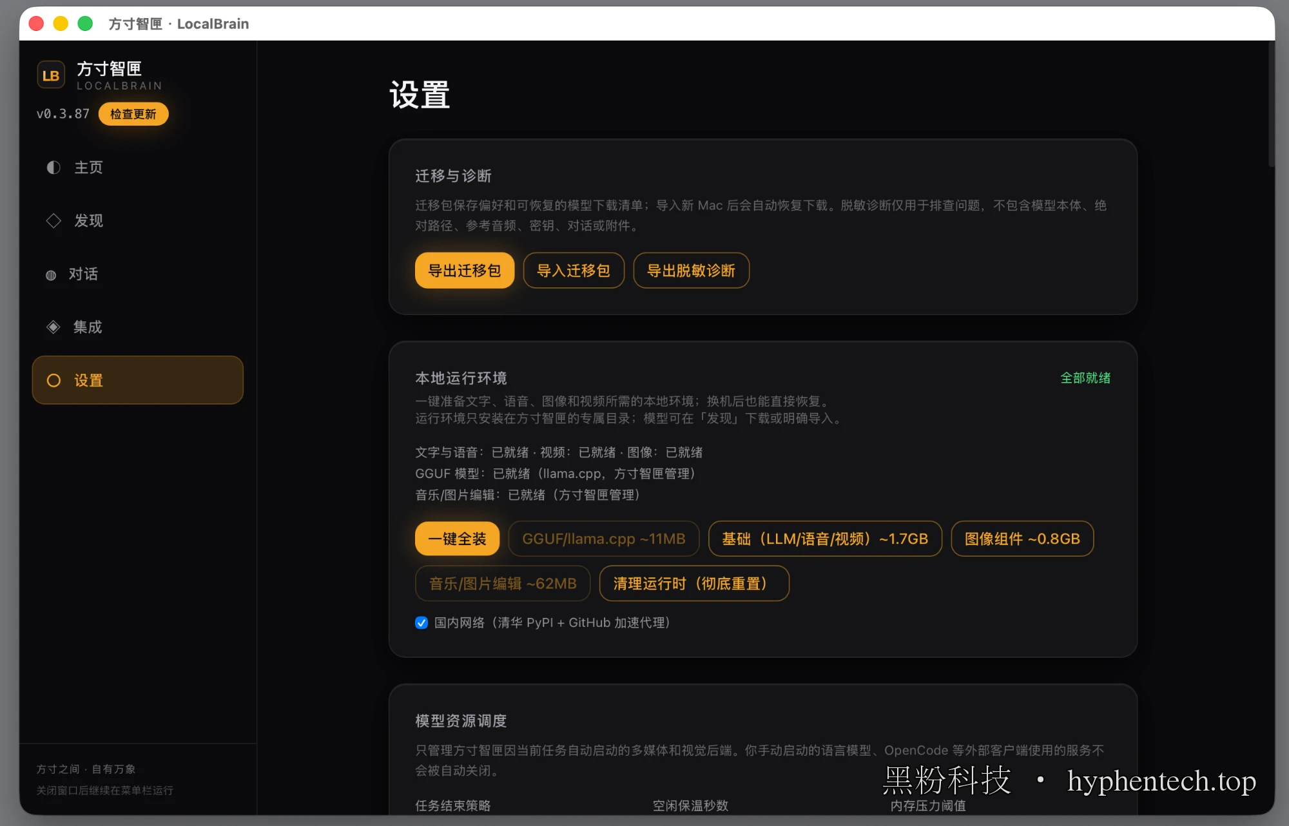This screenshot has height=826, width=1289.
Task: Open the 主页 home page
Action: (137, 168)
